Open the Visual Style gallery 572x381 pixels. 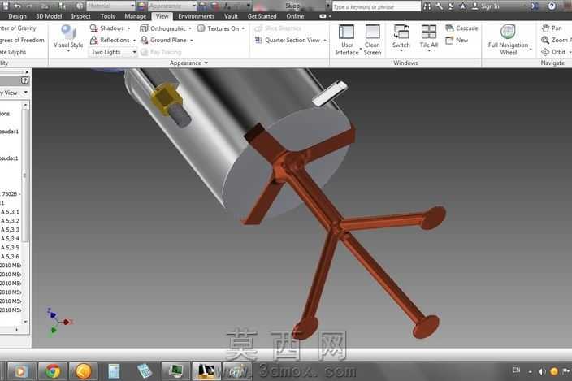click(68, 38)
